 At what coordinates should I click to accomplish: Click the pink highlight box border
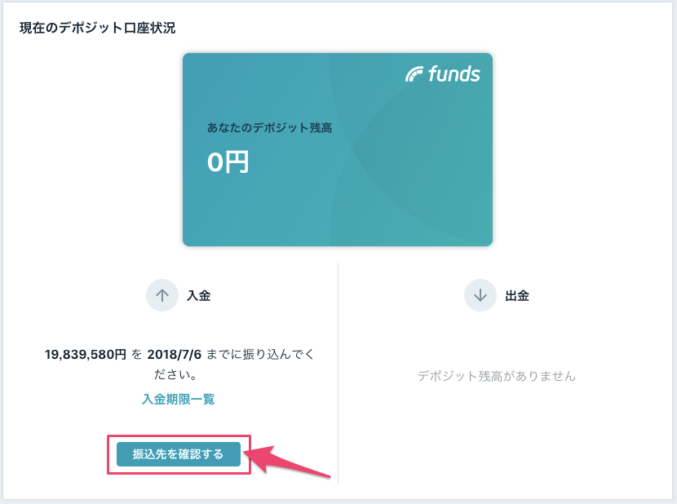point(108,454)
